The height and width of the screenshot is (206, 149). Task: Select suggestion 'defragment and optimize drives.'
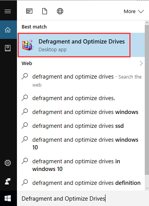(81, 98)
